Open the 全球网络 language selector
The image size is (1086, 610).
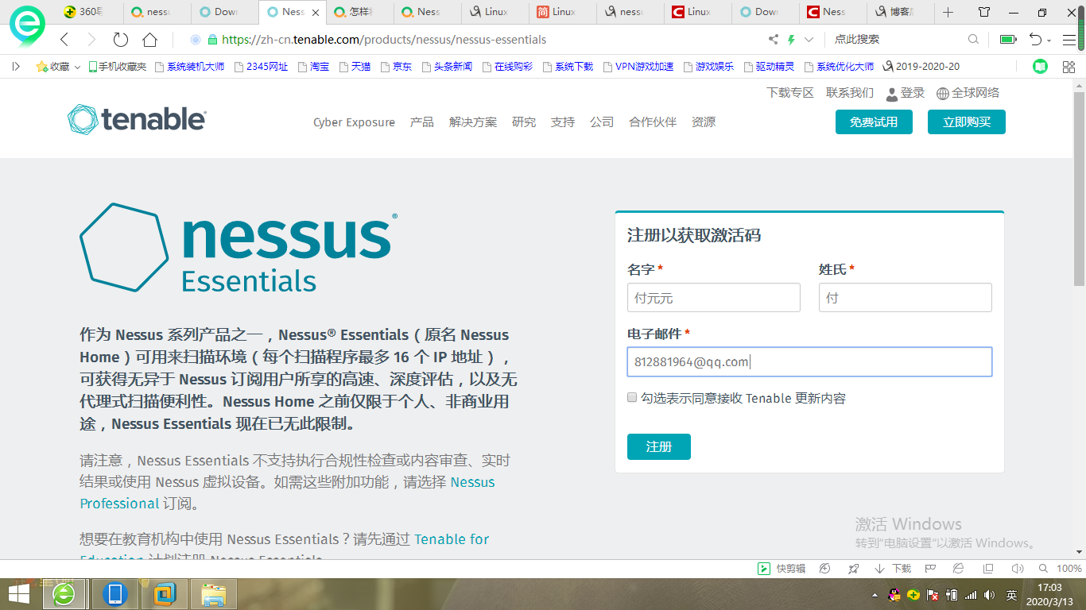click(x=968, y=94)
